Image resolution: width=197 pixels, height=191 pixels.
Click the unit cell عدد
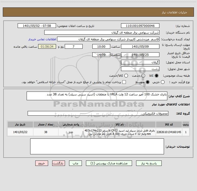coord(71,132)
